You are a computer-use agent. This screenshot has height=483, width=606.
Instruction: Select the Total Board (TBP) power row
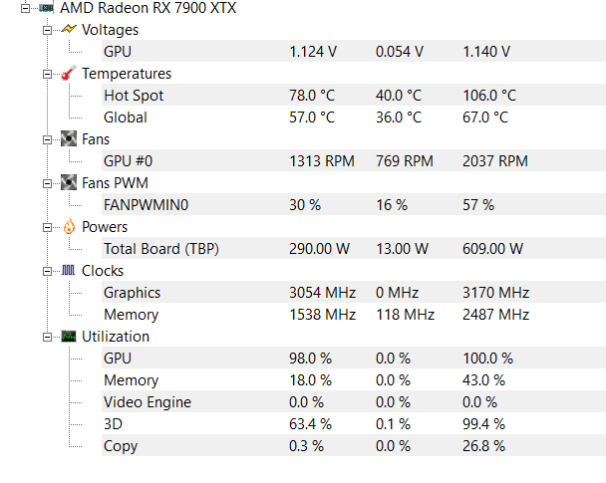tap(354, 248)
